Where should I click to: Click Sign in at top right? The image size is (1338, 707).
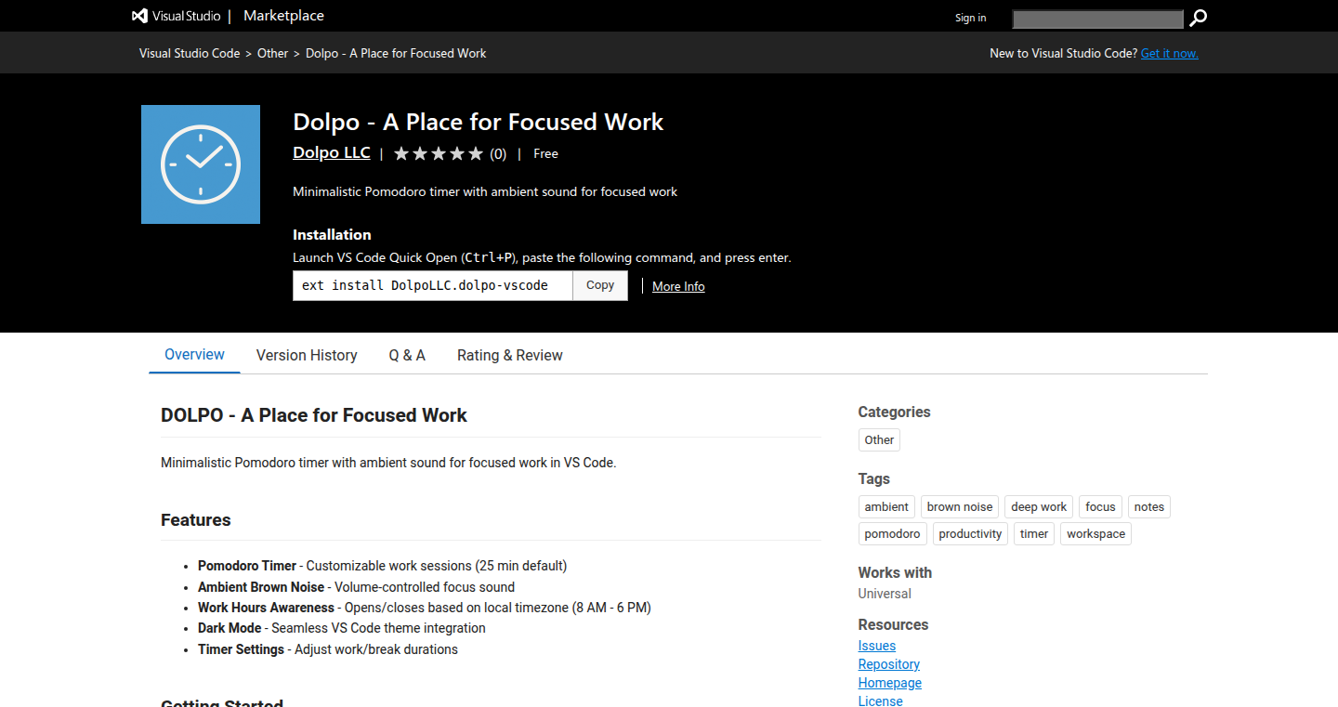(971, 18)
